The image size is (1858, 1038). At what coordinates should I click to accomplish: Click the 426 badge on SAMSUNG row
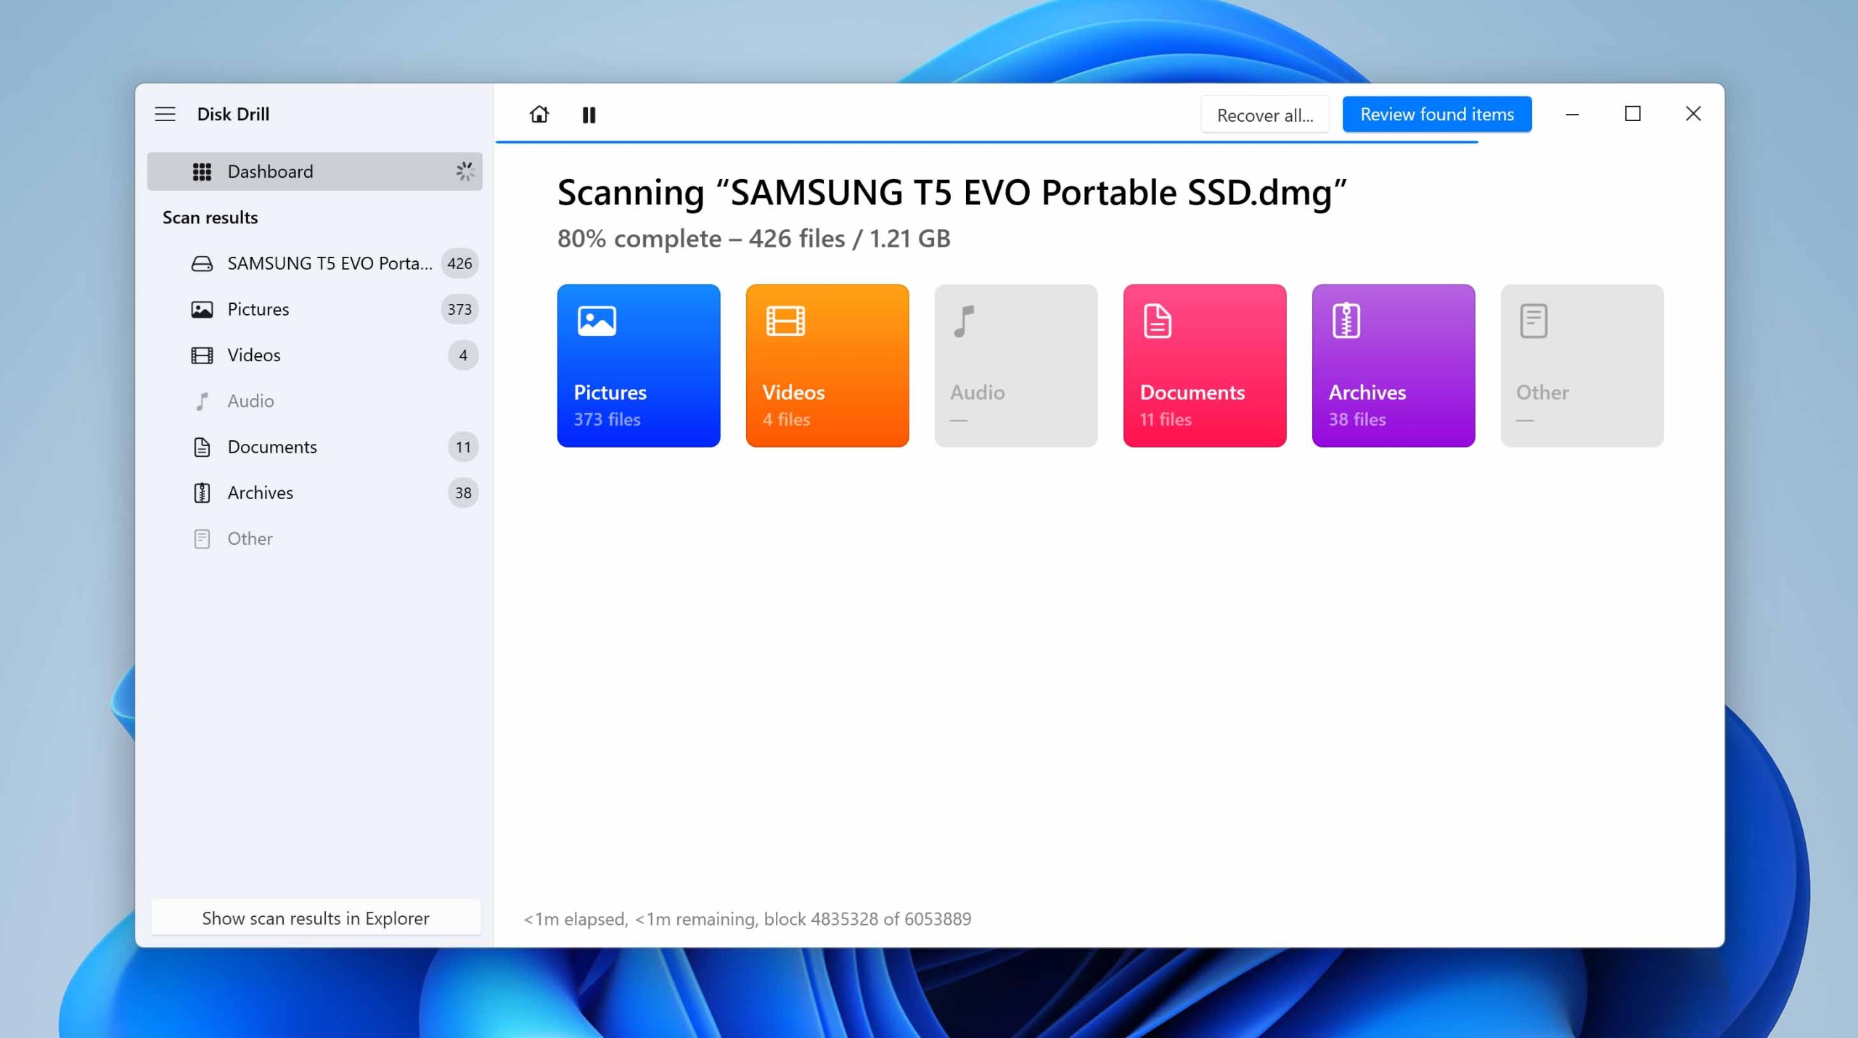coord(459,263)
